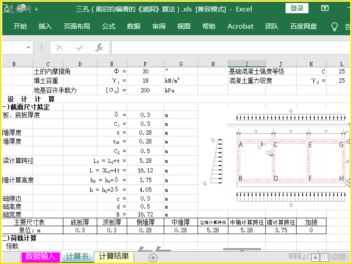
Task: Switch to the 公式 (Formulas) tab
Action: click(x=109, y=26)
